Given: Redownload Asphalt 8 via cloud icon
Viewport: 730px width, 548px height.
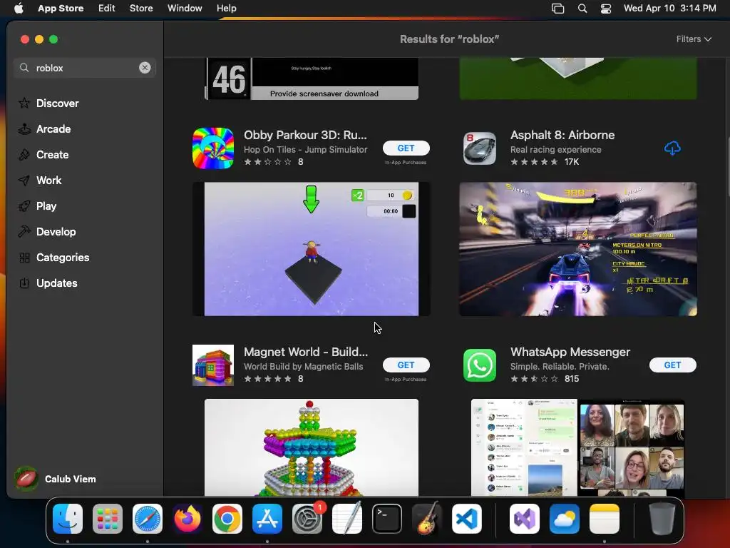Looking at the screenshot, I should (x=672, y=148).
